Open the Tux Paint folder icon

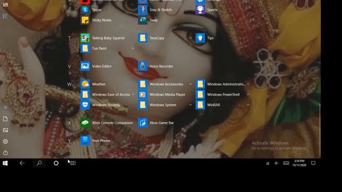[x=85, y=49]
